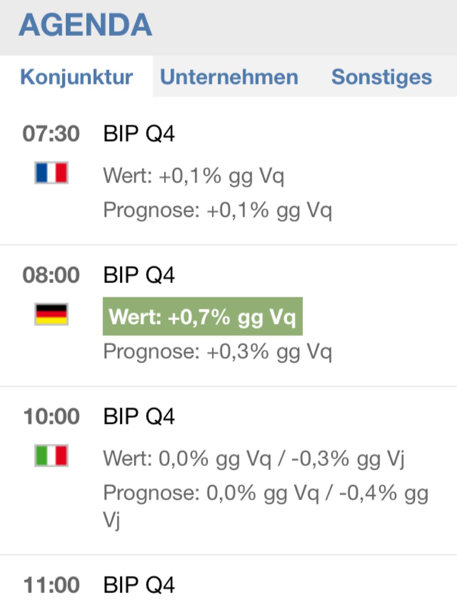
Task: Click the AGENDA header title
Action: [x=85, y=25]
